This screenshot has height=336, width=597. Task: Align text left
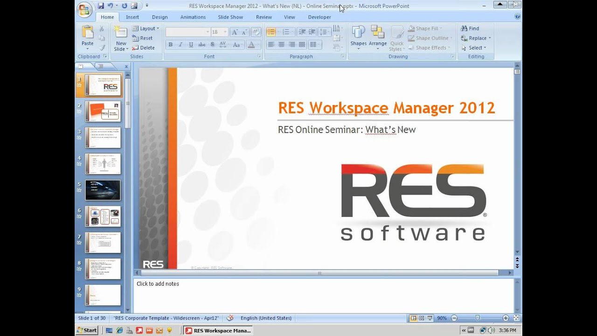271,45
